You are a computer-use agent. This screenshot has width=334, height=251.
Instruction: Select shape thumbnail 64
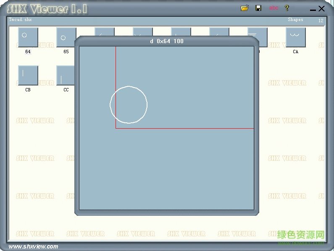tap(28, 37)
